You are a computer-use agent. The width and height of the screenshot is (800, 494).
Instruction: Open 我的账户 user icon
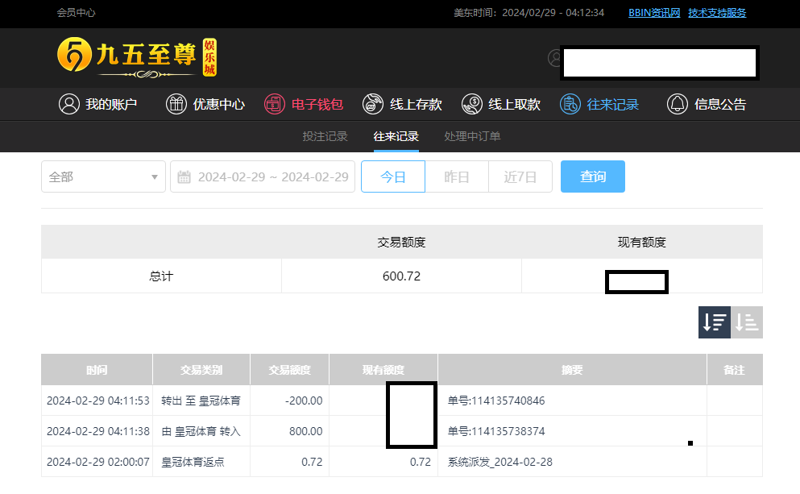[68, 104]
